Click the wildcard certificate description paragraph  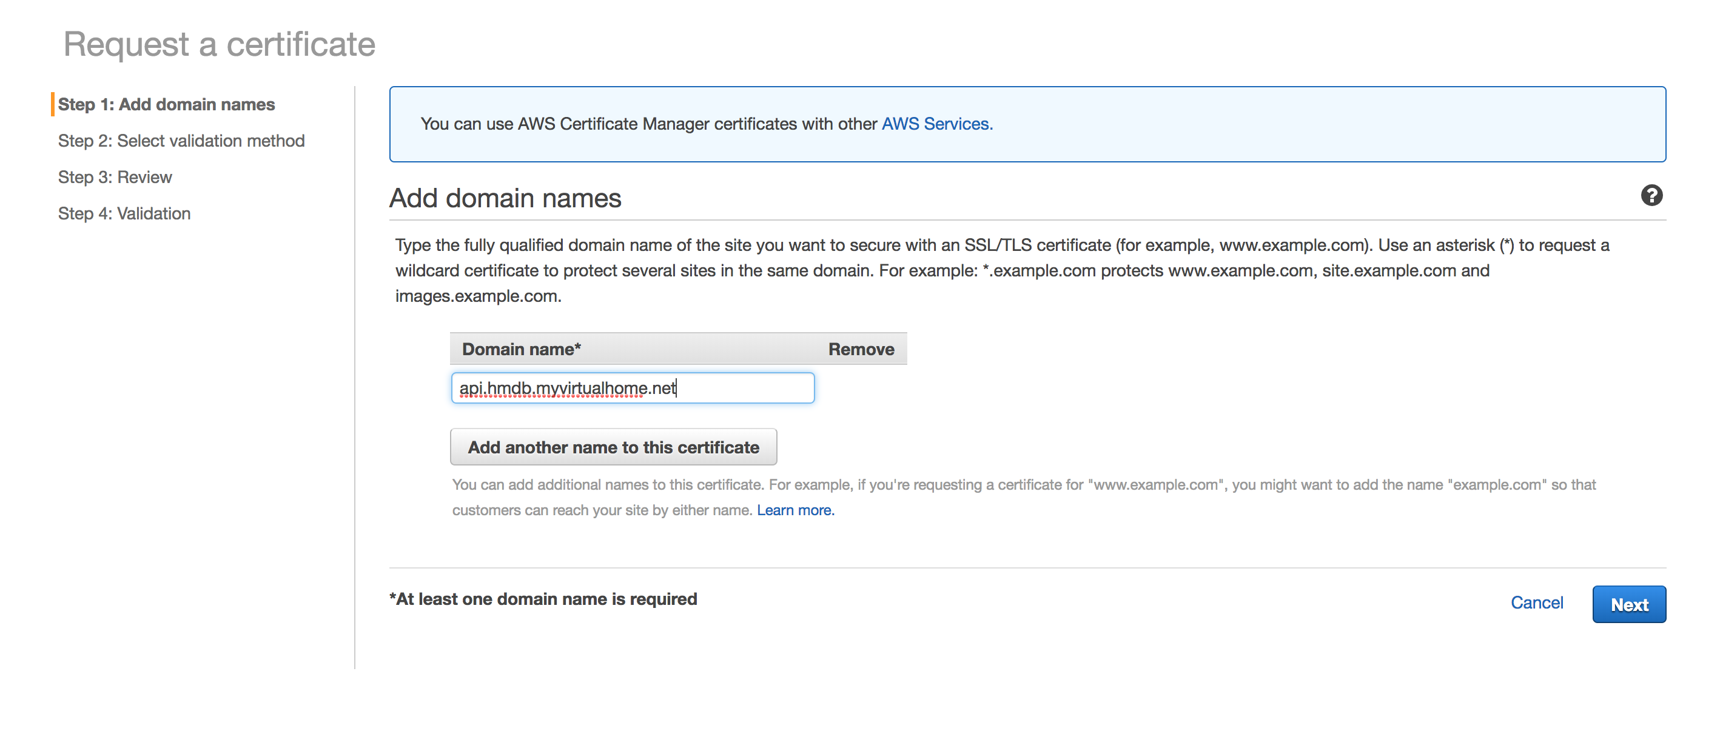pos(1001,270)
